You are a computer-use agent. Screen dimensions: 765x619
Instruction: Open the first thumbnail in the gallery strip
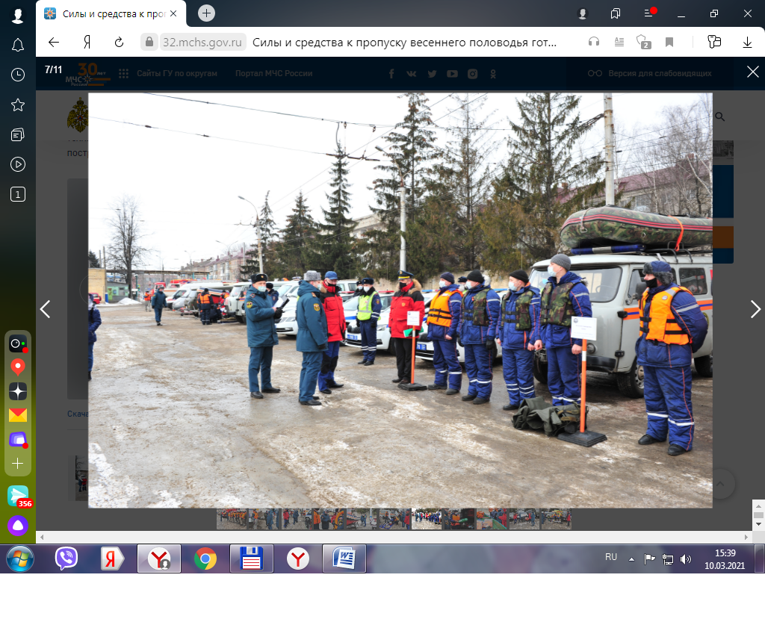tap(232, 519)
